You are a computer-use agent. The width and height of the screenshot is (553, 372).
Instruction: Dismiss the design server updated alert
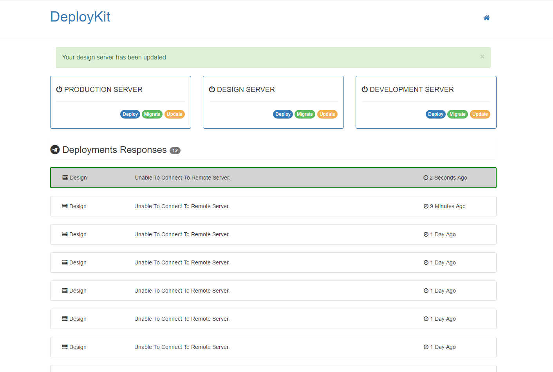tap(482, 57)
